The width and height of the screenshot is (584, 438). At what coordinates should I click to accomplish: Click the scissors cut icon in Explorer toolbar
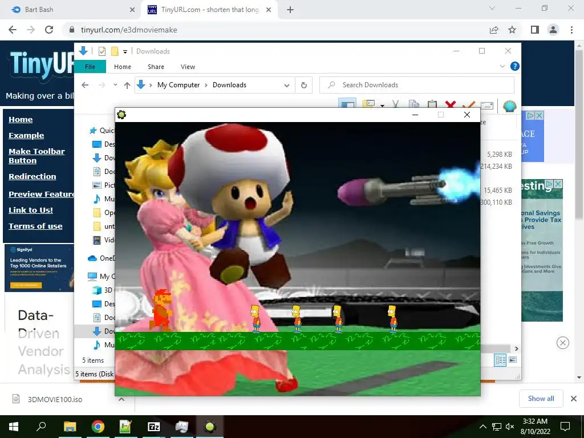click(x=396, y=104)
